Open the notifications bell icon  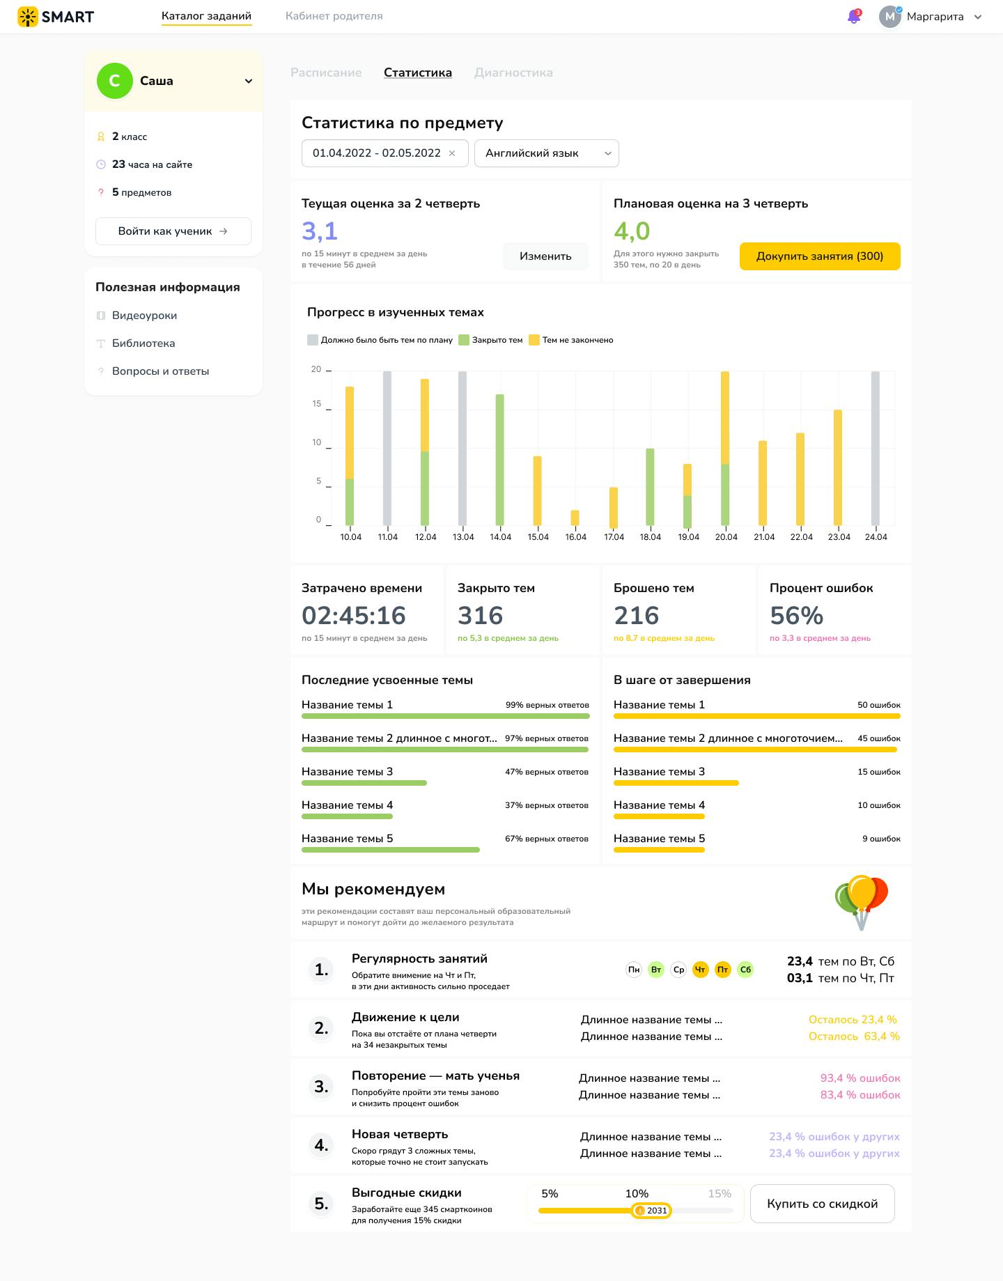point(854,17)
